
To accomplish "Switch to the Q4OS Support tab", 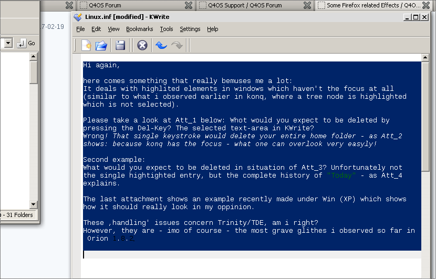I will click(245, 5).
